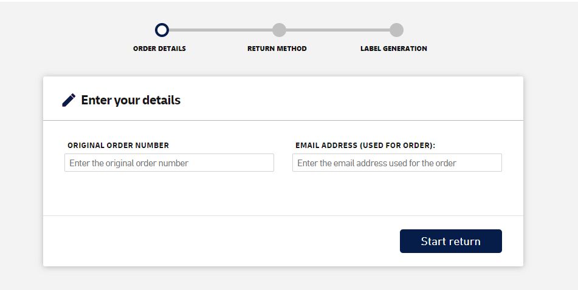This screenshot has width=578, height=290.
Task: Click progress line between Return Method and Label Generation
Action: (x=337, y=30)
